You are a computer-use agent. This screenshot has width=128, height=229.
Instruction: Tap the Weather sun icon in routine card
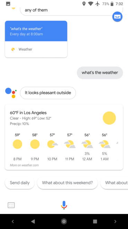point(13,49)
